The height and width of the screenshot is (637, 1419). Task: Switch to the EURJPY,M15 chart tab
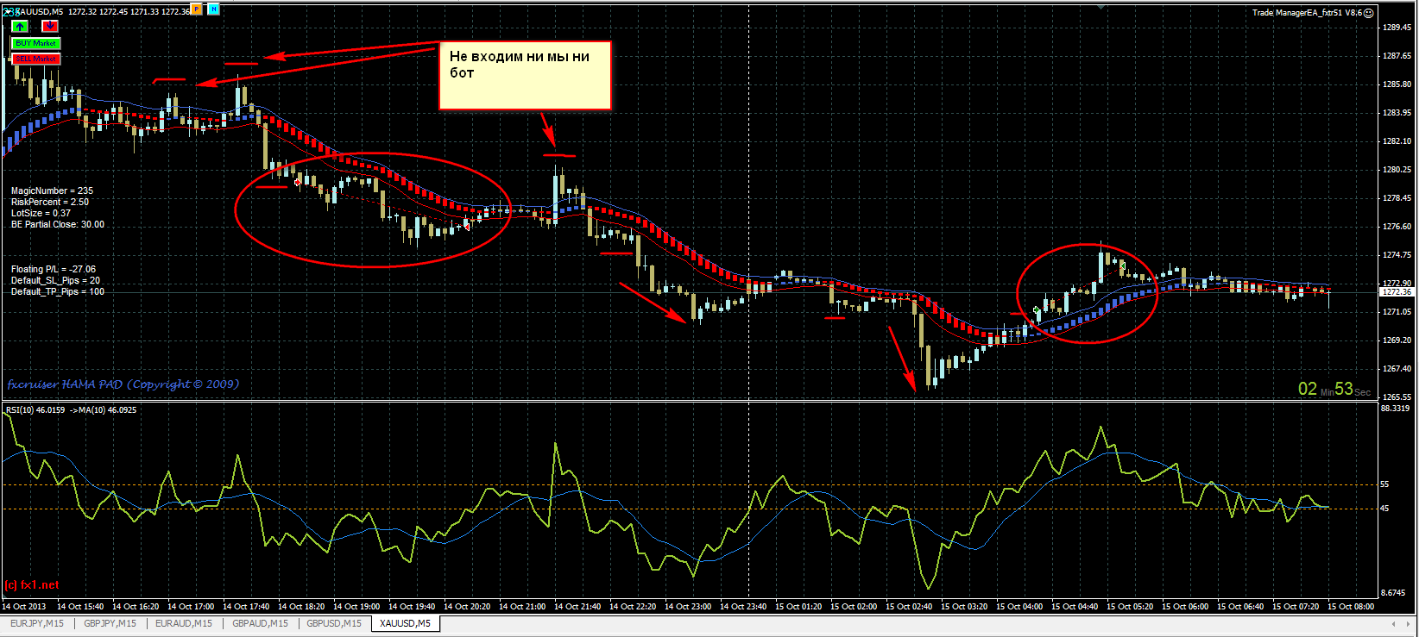37,623
